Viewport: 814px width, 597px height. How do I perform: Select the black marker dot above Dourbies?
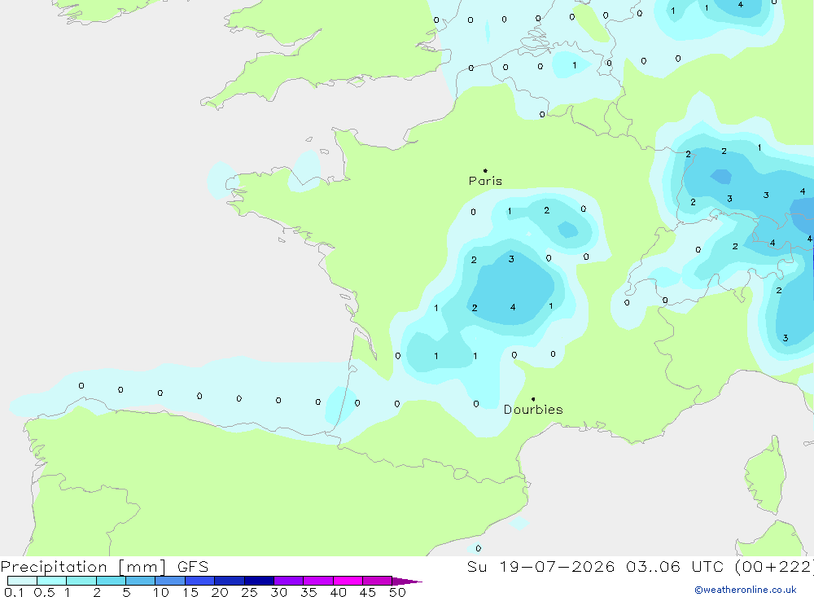click(533, 399)
